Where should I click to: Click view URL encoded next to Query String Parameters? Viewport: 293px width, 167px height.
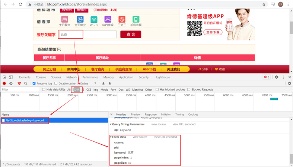point(184,124)
